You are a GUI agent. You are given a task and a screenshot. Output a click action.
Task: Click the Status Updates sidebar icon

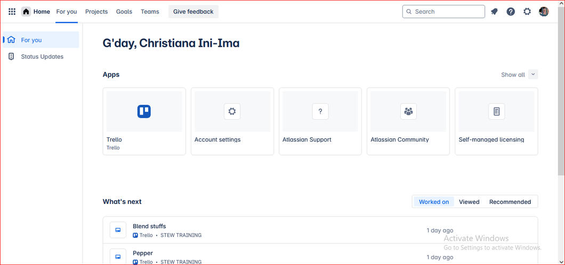click(x=11, y=56)
